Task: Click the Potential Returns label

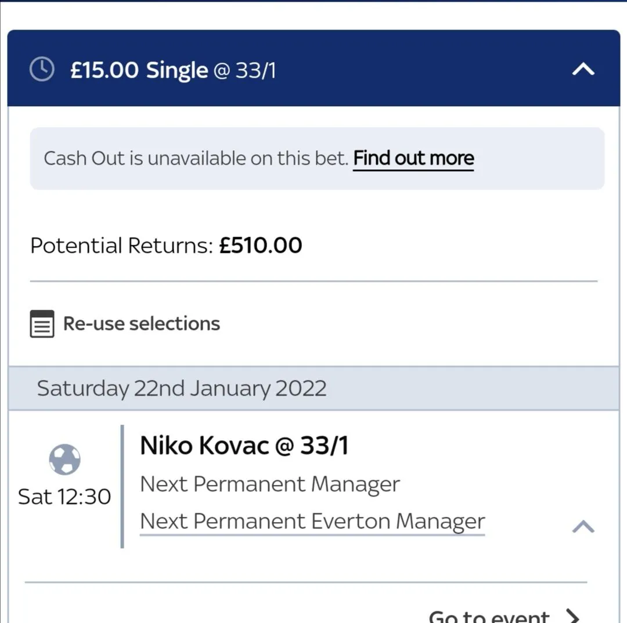Action: pyautogui.click(x=122, y=246)
